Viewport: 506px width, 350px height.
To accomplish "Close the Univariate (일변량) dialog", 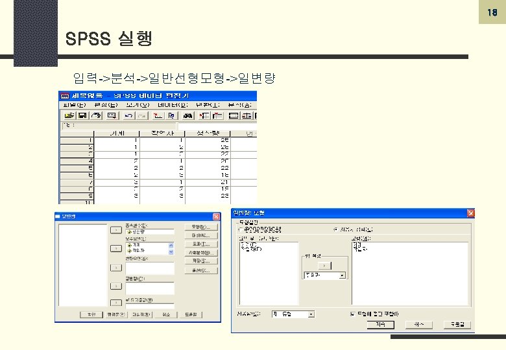I will (x=216, y=216).
